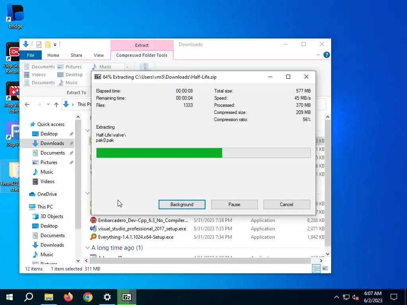Switch to details view layout icon
Image resolution: width=407 pixels, height=305 pixels.
pos(316,268)
